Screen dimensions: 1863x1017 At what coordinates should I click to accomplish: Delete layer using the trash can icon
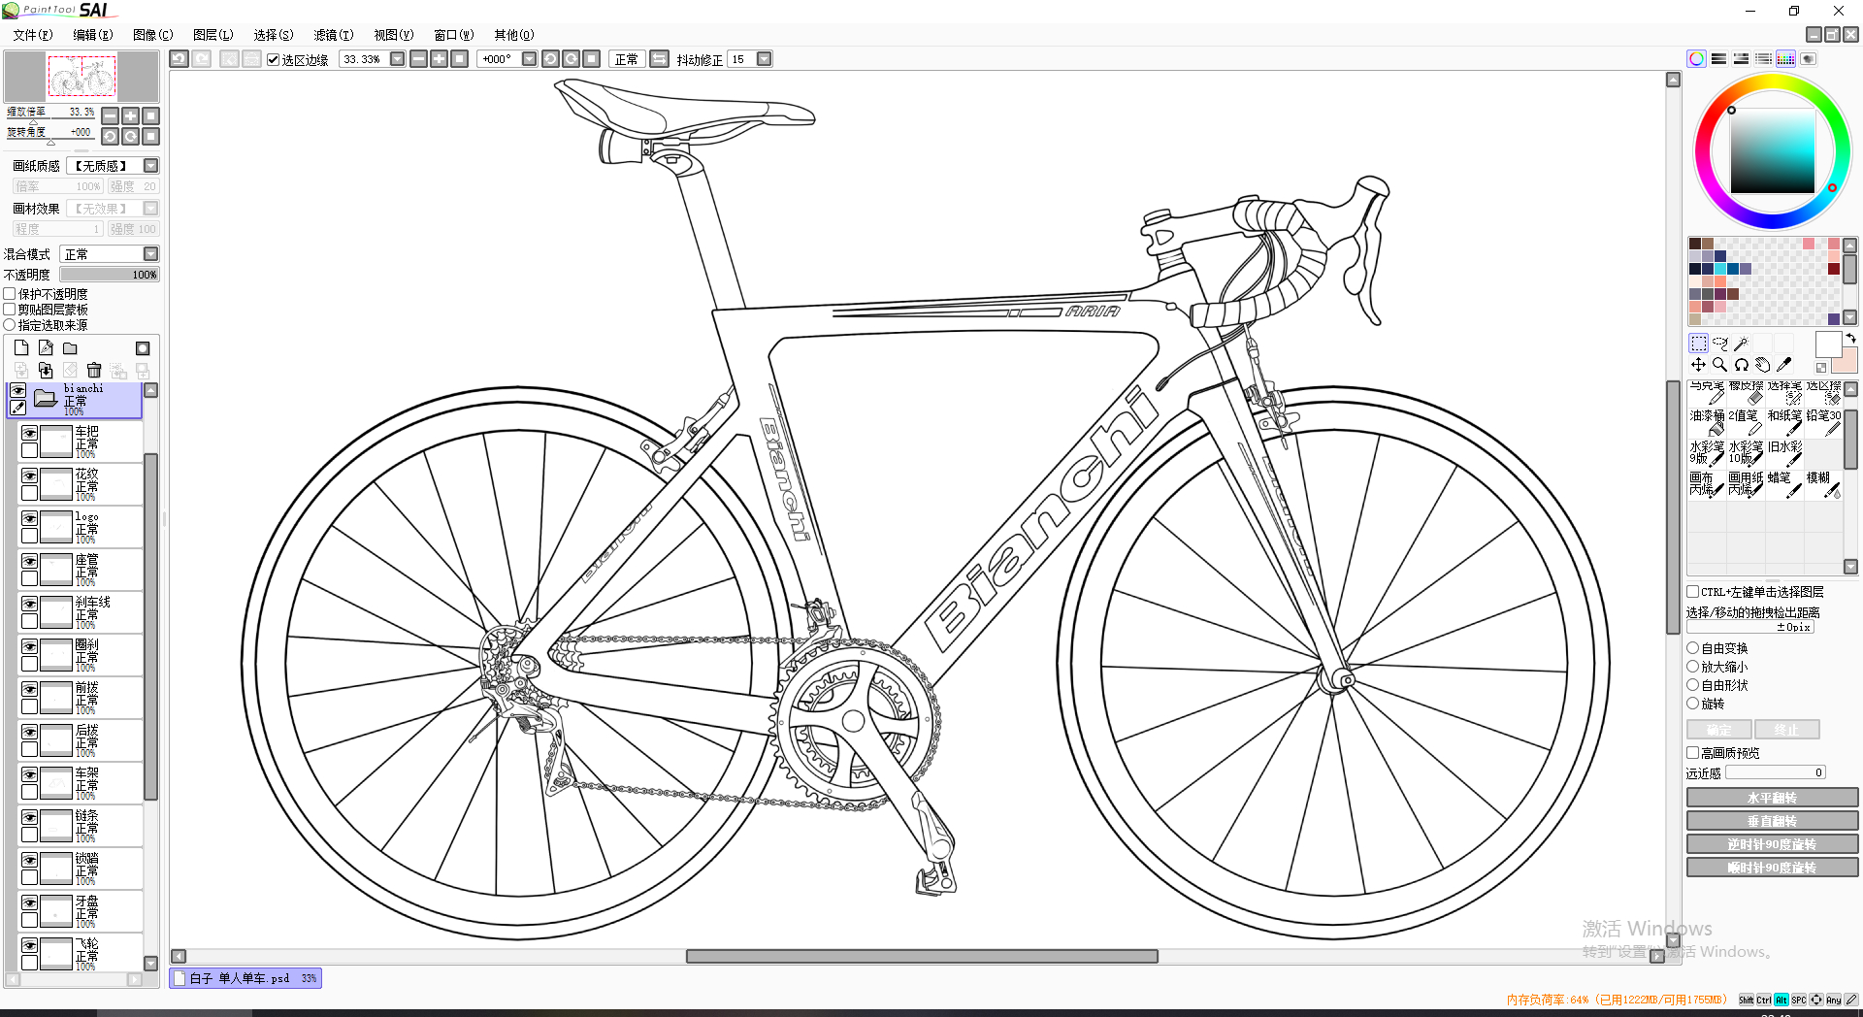pyautogui.click(x=94, y=370)
